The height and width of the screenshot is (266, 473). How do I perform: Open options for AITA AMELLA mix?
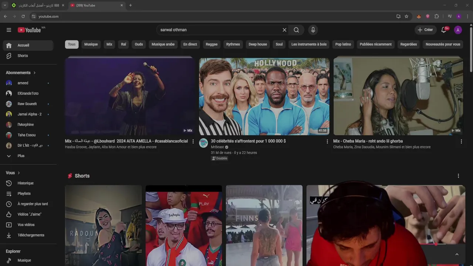tap(193, 141)
